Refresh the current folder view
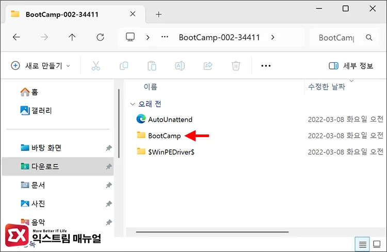This screenshot has height=252, width=387. click(x=100, y=38)
